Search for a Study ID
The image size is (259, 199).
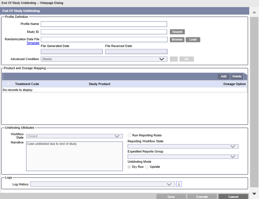pyautogui.click(x=177, y=32)
